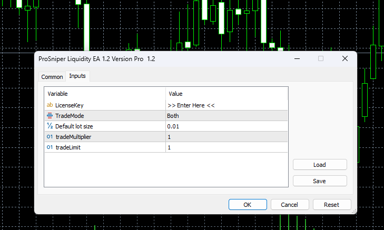Open the TradeMode value dropdown showing Both

point(227,116)
